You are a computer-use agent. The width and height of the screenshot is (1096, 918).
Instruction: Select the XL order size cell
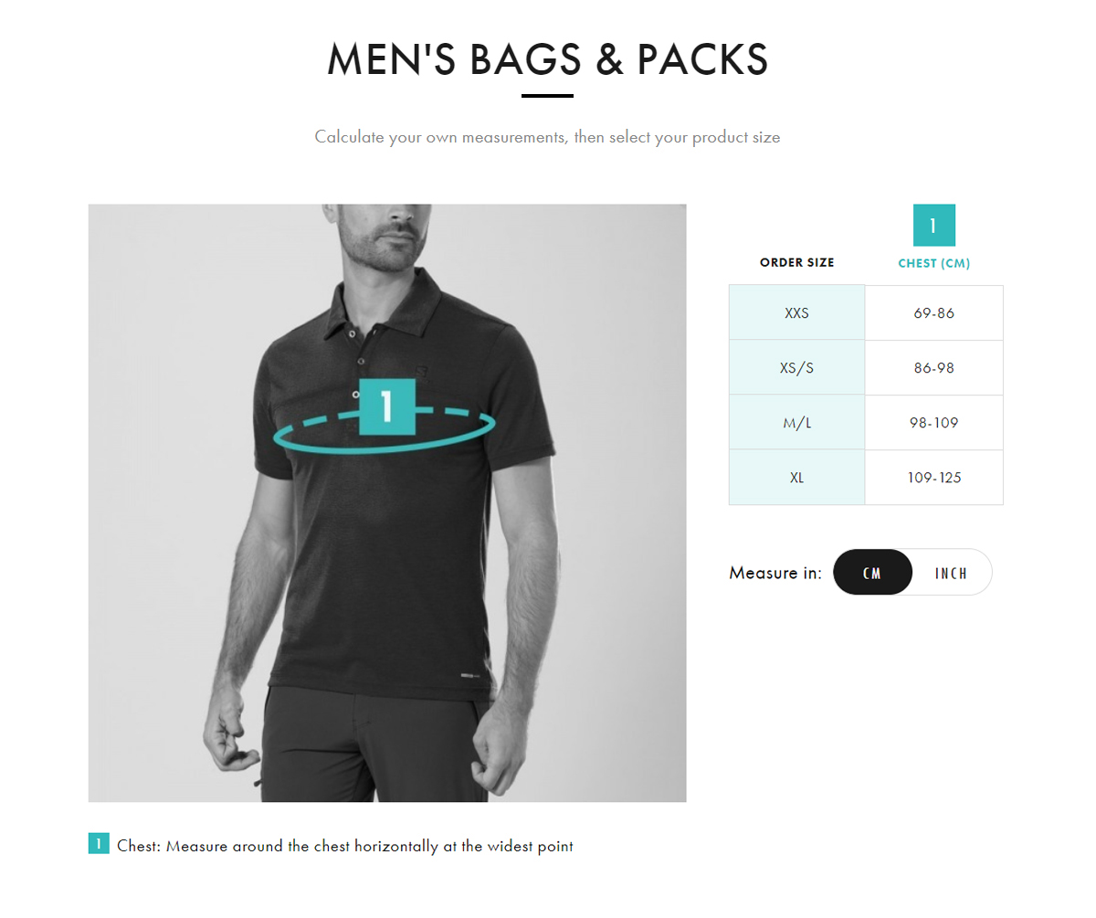796,477
